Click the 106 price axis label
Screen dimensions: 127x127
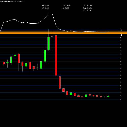click(x=121, y=29)
